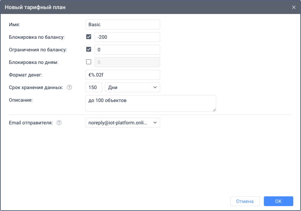Expand the Дни storage unit dropdown
Screen dimensions: 301x211
(132, 87)
